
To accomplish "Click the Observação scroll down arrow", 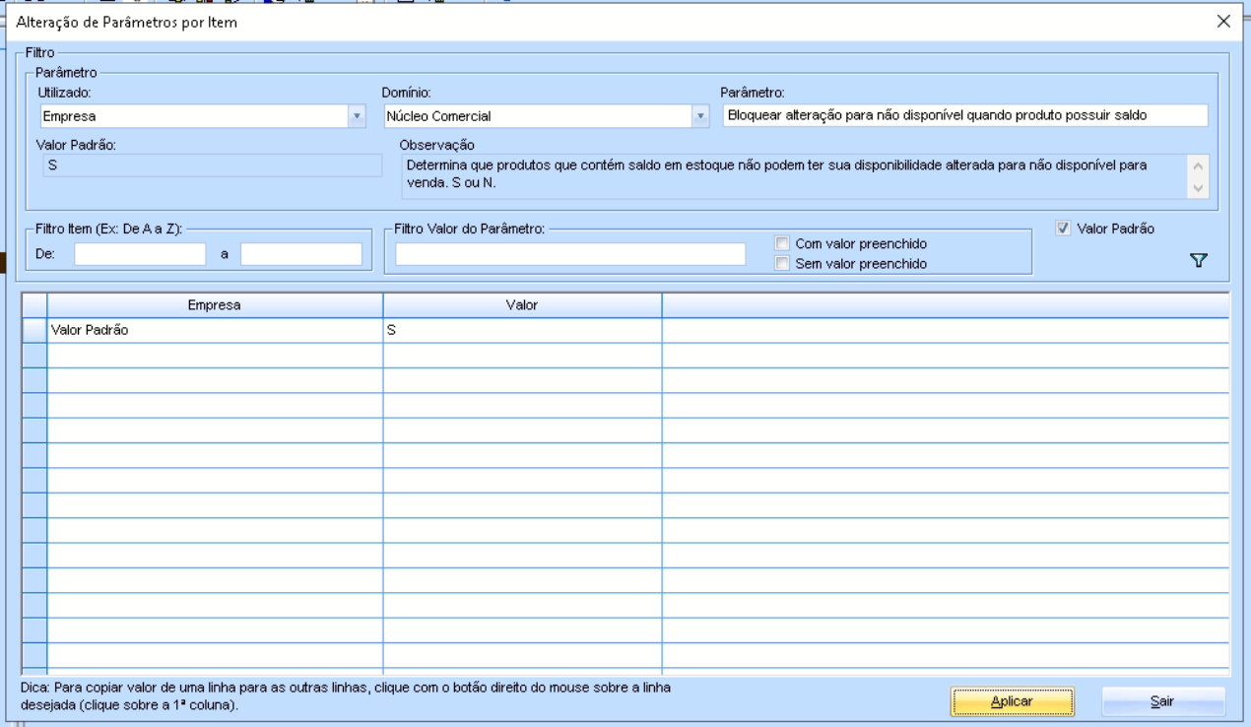I will click(1198, 188).
